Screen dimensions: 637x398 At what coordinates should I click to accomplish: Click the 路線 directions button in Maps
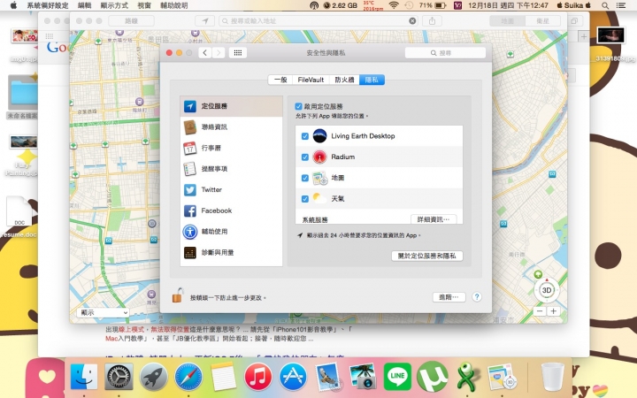tap(131, 20)
